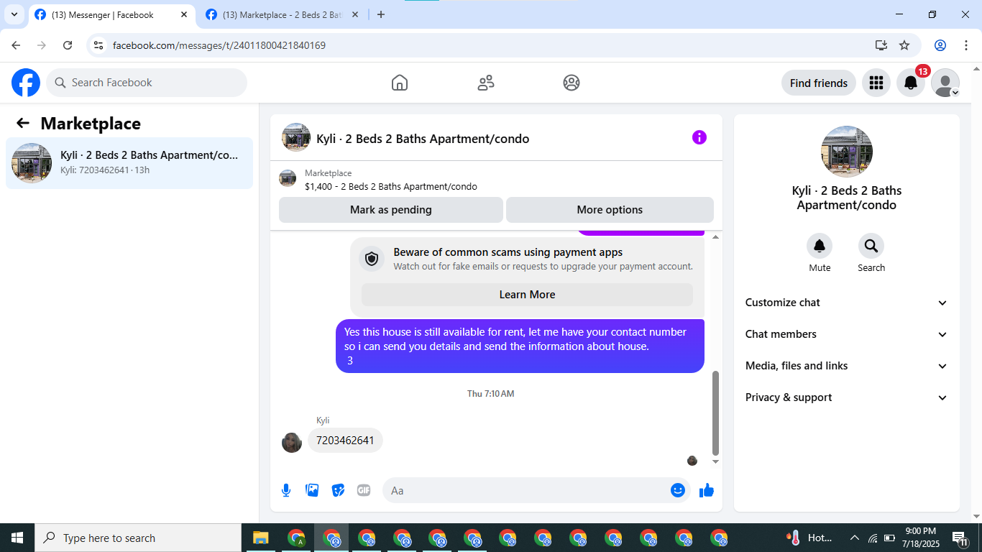
Task: Attach a photo using the image icon
Action: pos(312,490)
